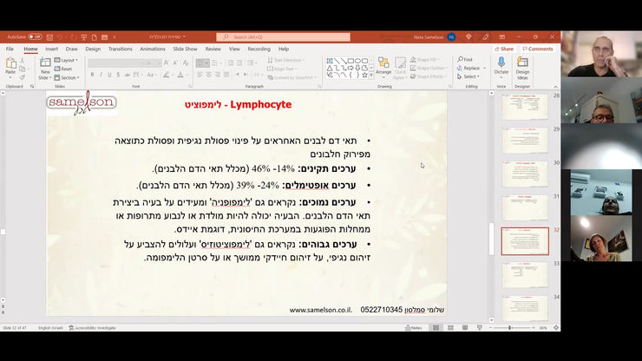The image size is (642, 361).
Task: Click the NS account avatar
Action: [x=451, y=36]
